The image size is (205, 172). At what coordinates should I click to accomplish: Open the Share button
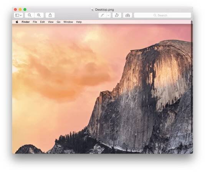tap(50, 15)
